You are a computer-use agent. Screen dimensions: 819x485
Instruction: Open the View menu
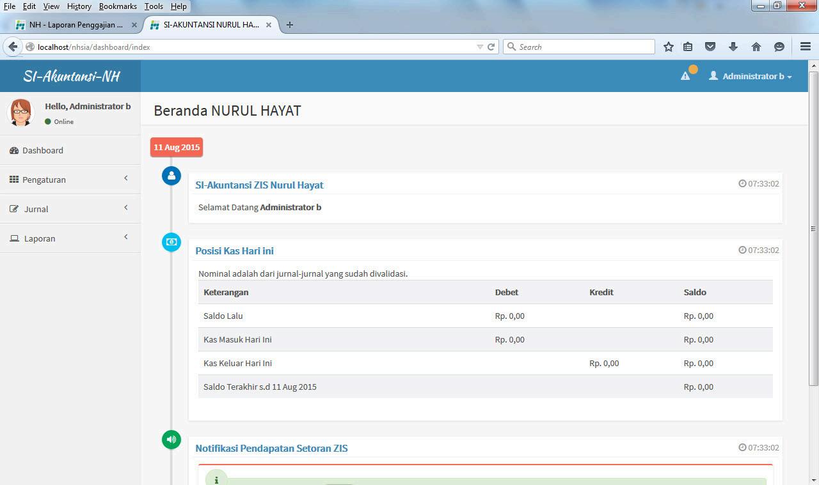(x=51, y=6)
